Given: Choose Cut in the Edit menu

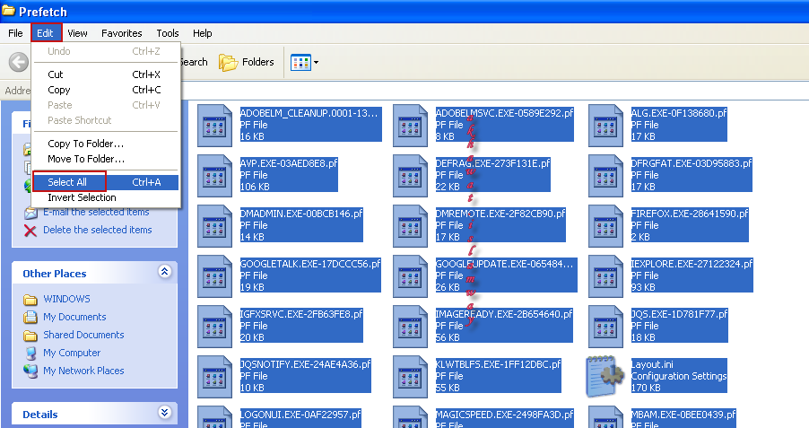Looking at the screenshot, I should [106, 74].
